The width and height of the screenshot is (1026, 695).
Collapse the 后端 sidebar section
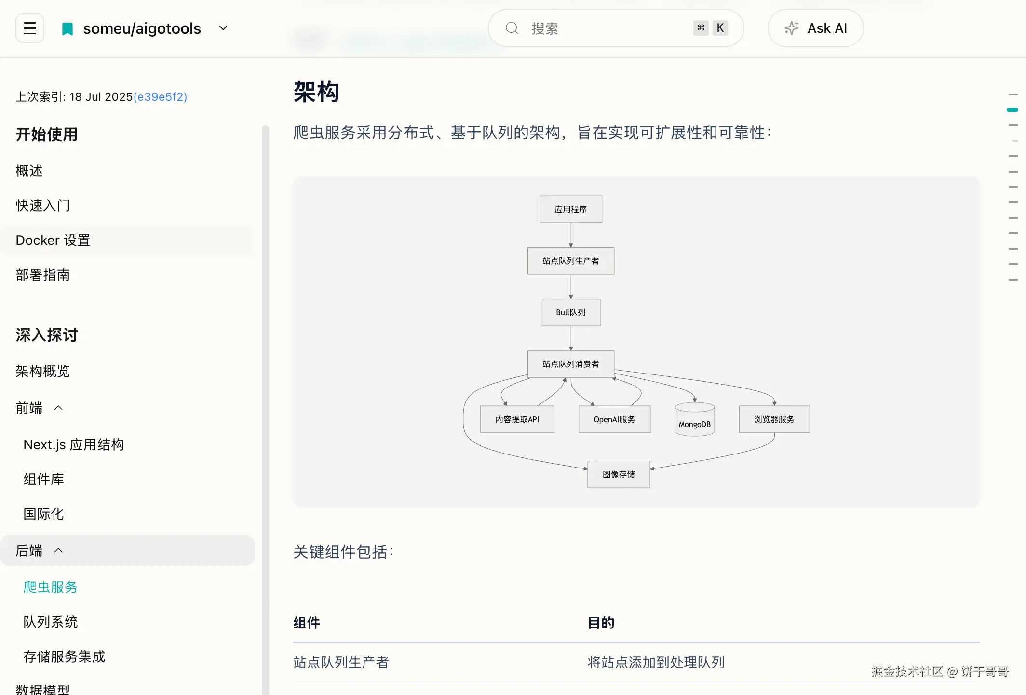[x=58, y=550]
